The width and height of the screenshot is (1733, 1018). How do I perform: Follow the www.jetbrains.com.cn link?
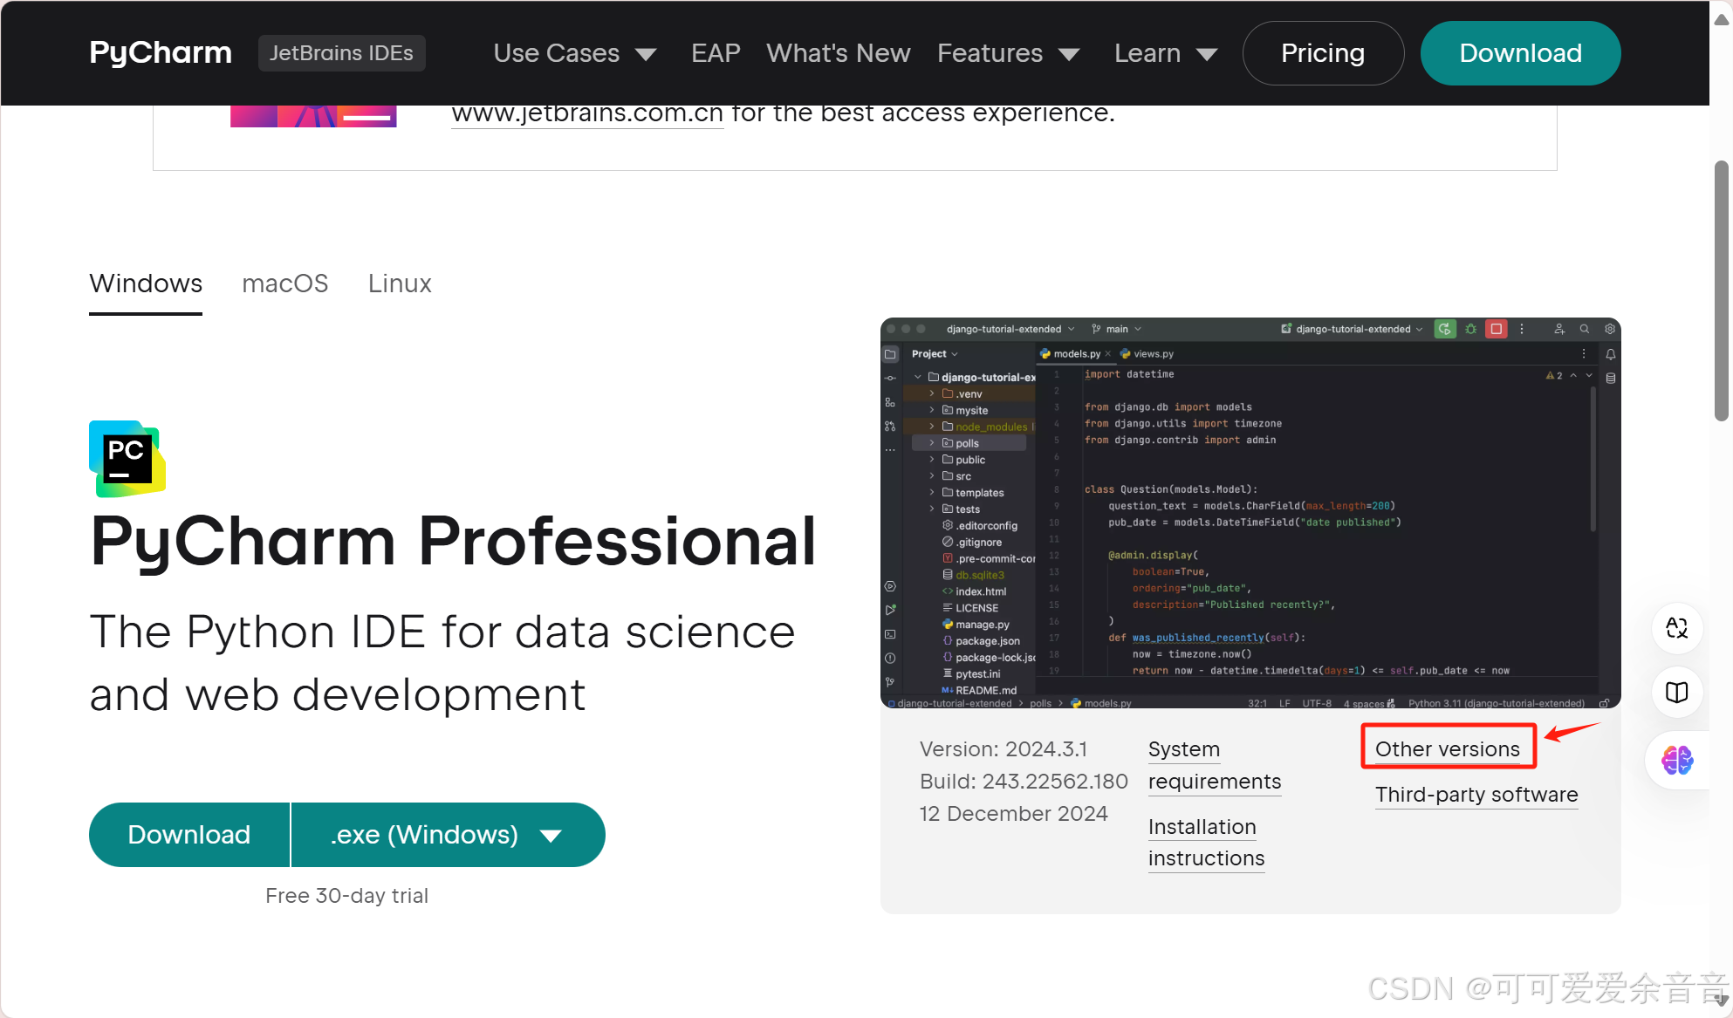[x=587, y=113]
